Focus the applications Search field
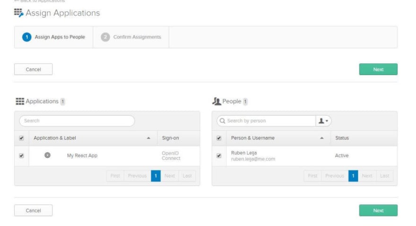416x226 pixels. (x=77, y=121)
